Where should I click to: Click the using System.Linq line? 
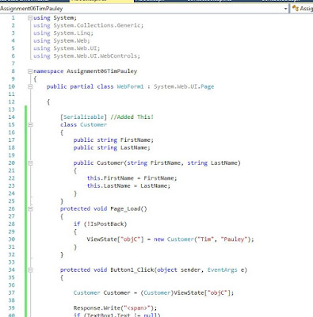click(x=63, y=33)
